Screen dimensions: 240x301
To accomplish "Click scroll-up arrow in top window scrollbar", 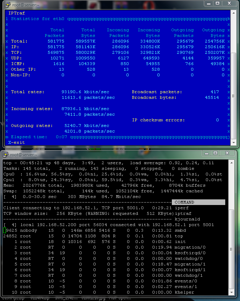I will pos(232,163).
